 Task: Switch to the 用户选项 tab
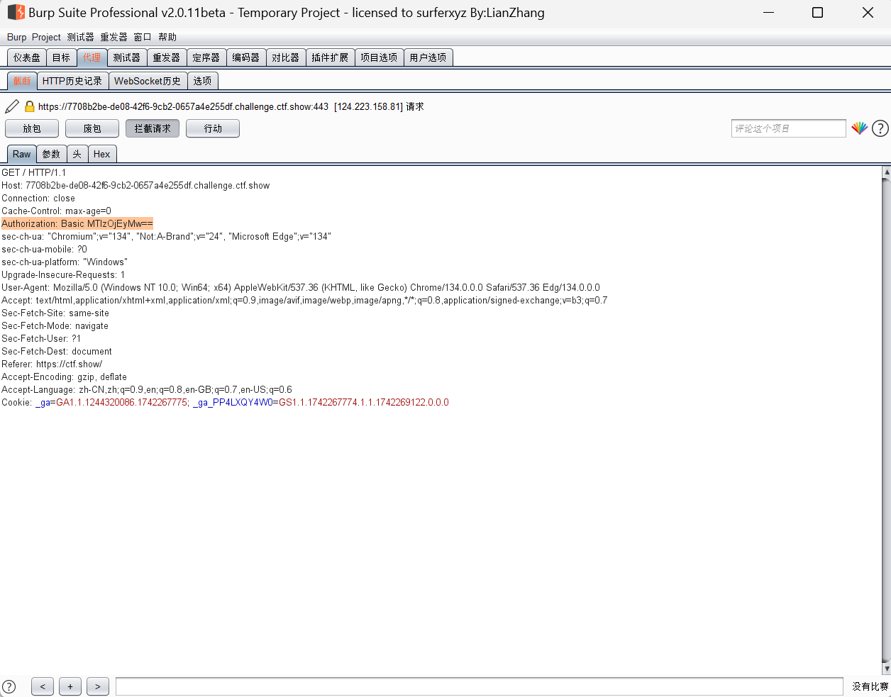428,57
